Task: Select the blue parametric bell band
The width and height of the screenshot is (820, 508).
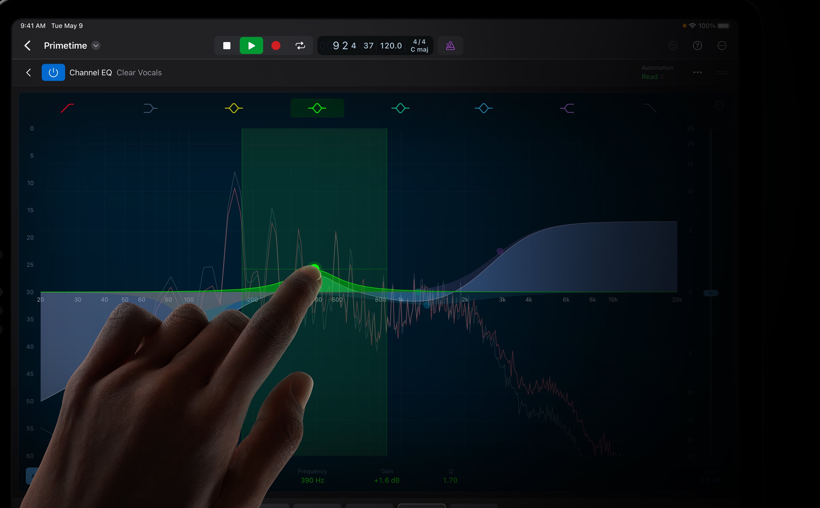Action: (484, 108)
